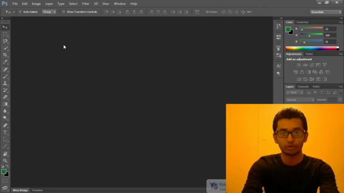Toggle shape layer filter in Layers
Image resolution: width=344 pixels, height=193 pixels.
[x=328, y=93]
